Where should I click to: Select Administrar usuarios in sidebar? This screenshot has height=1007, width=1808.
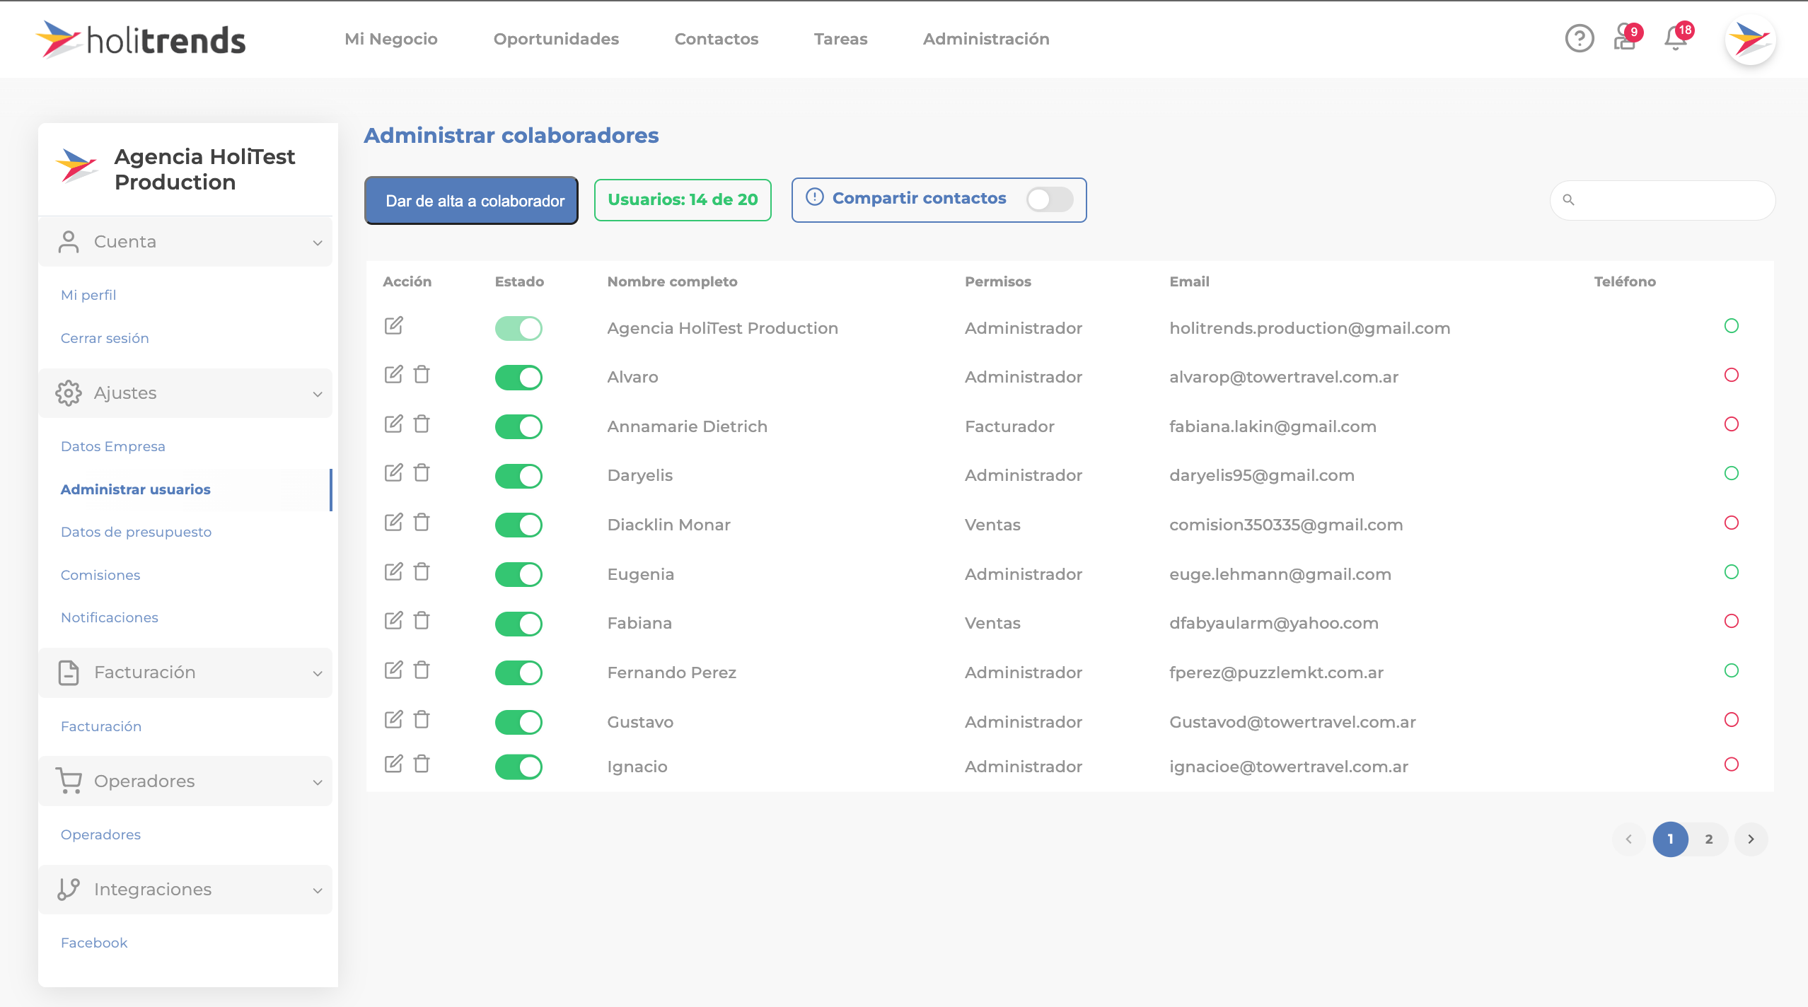click(x=136, y=489)
